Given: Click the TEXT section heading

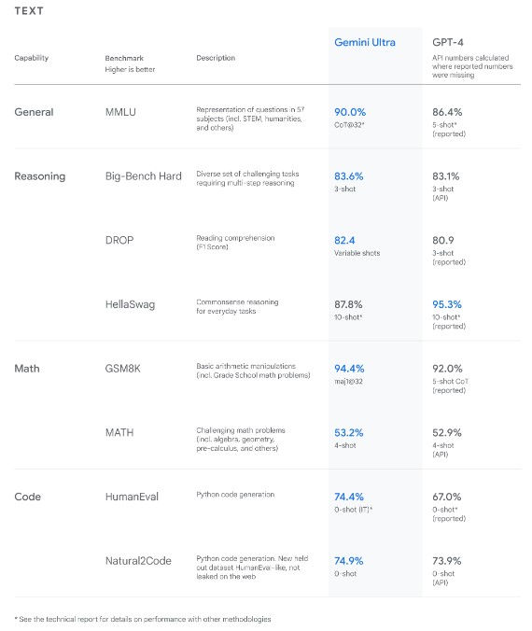Looking at the screenshot, I should (x=29, y=11).
